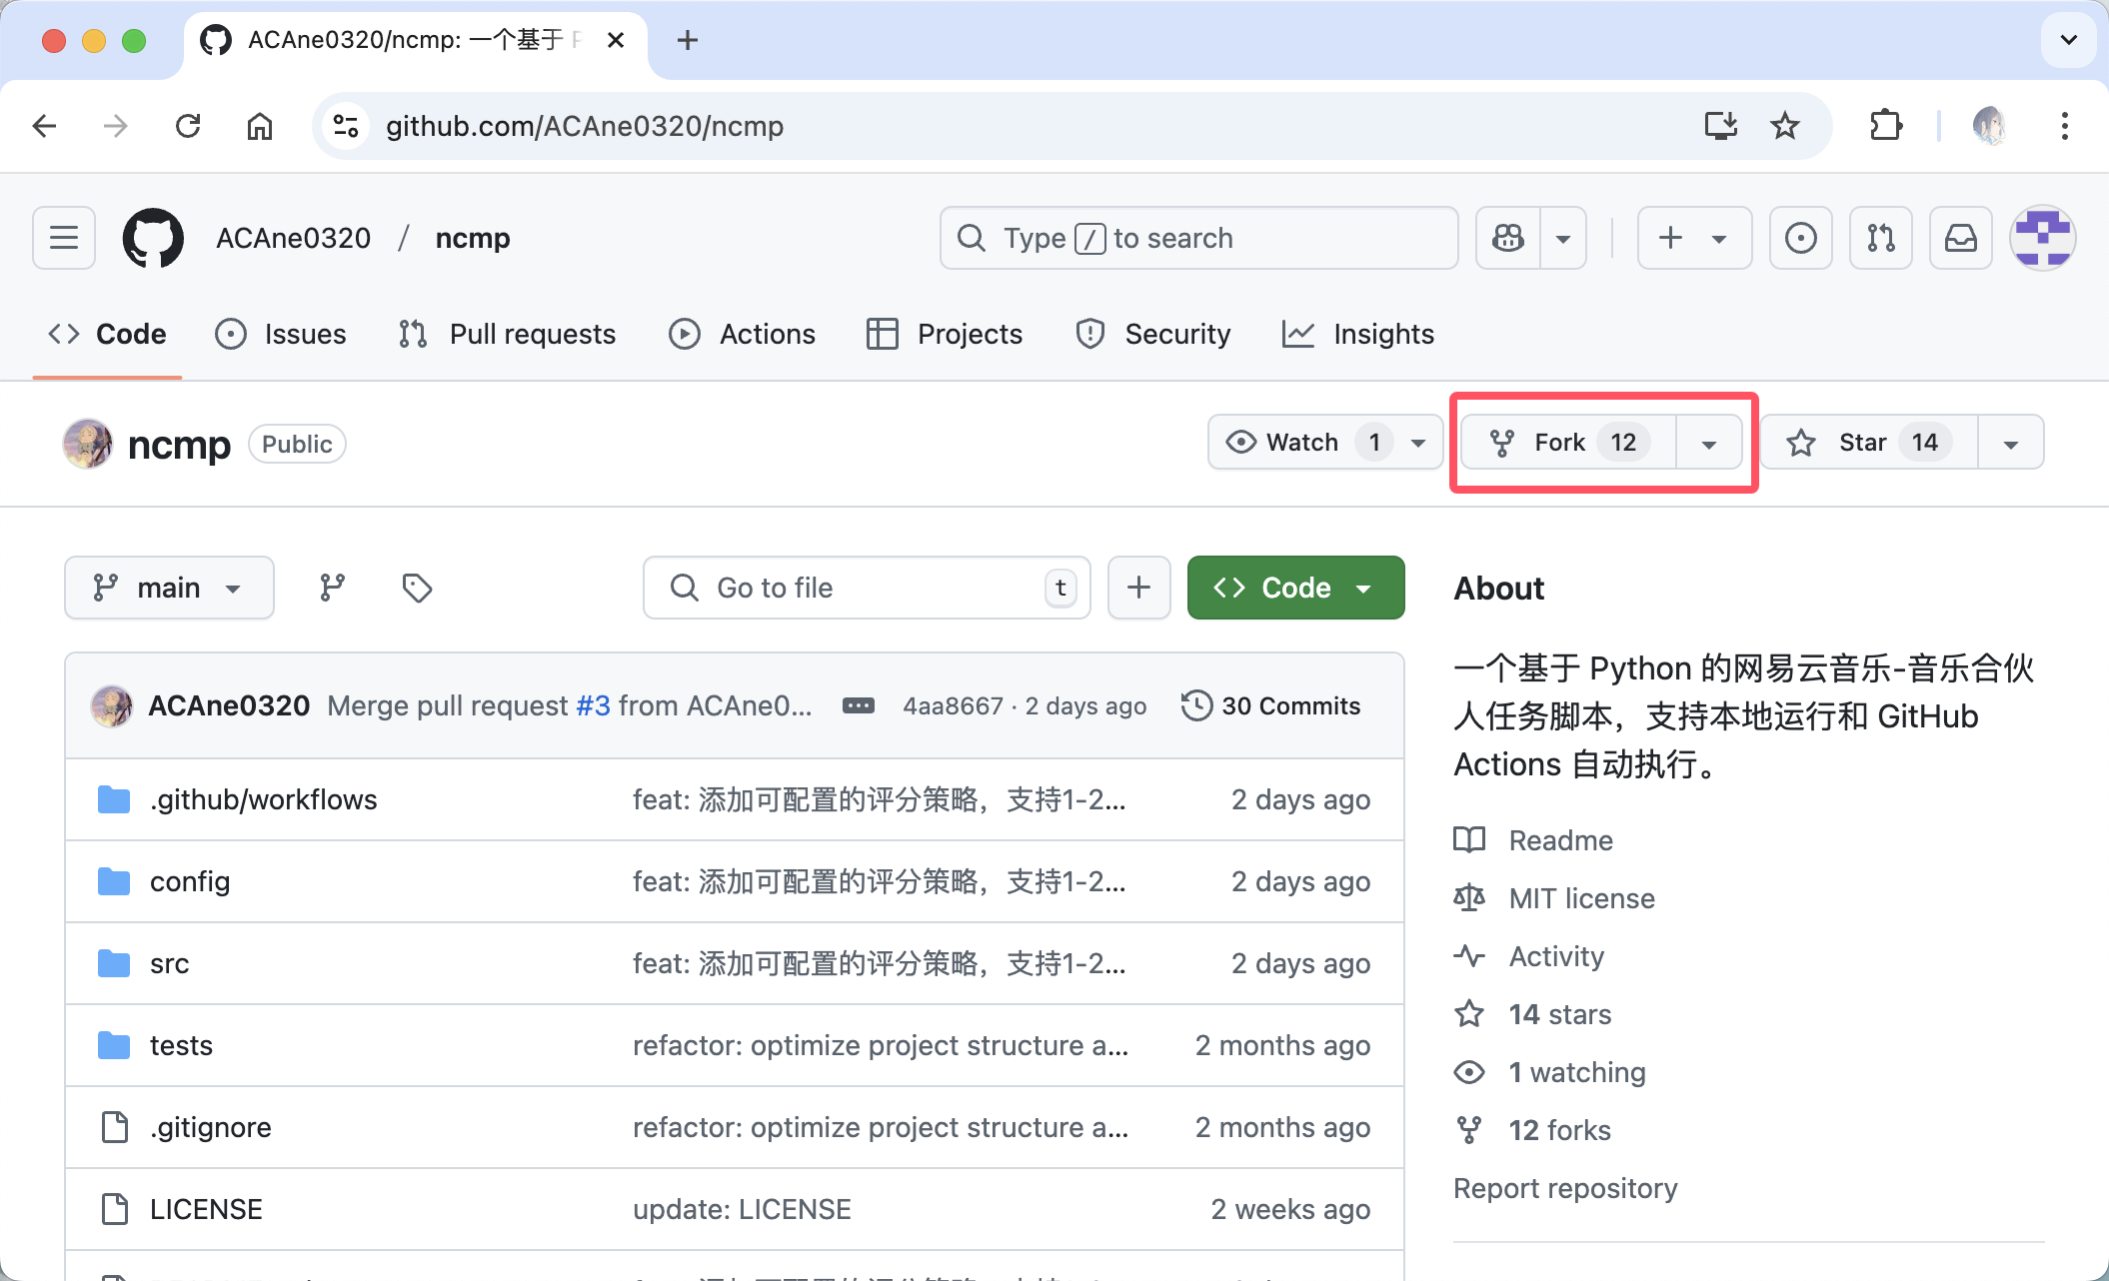Image resolution: width=2109 pixels, height=1281 pixels.
Task: View site information icon in address bar
Action: pyautogui.click(x=346, y=126)
